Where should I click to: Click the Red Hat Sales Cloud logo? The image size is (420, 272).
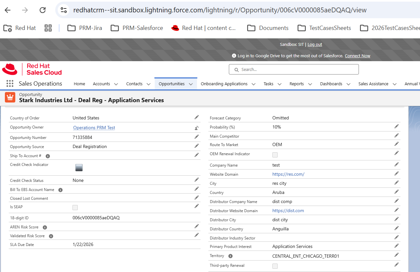point(32,69)
